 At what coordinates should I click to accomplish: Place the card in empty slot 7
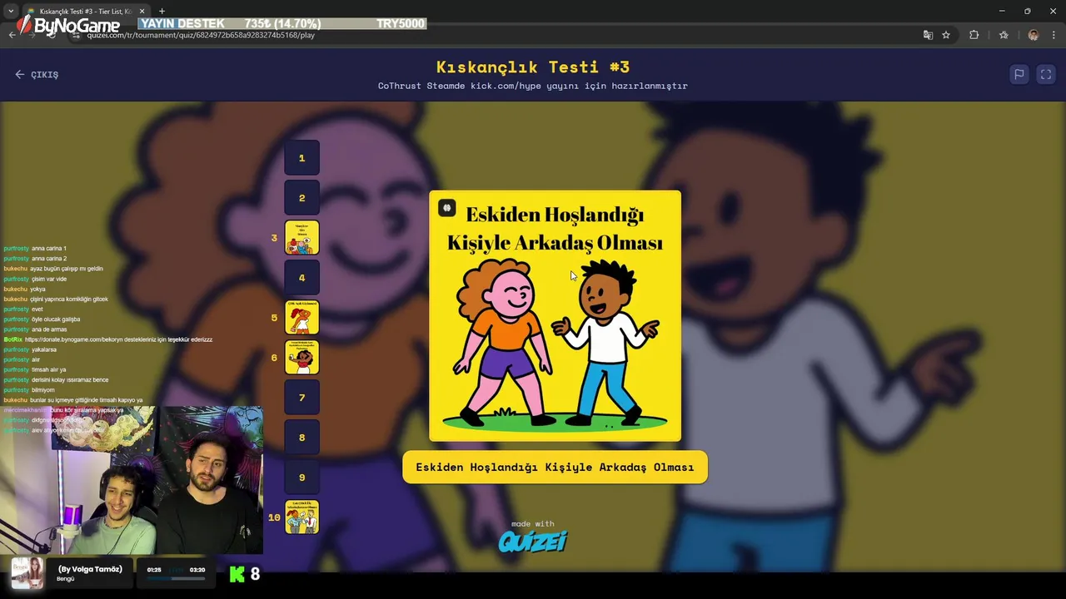[x=301, y=398]
